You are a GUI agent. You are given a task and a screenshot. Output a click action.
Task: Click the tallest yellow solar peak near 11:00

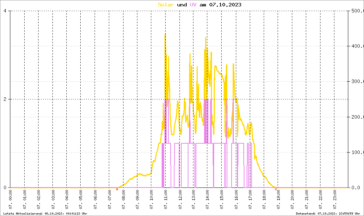165,35
